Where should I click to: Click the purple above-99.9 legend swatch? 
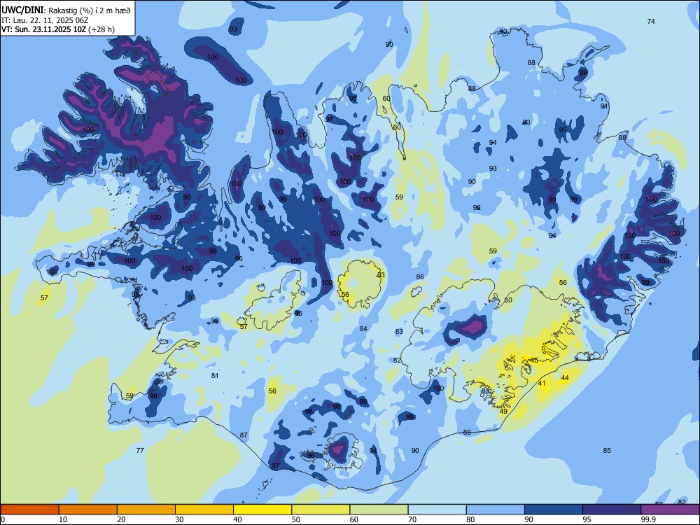pos(670,510)
